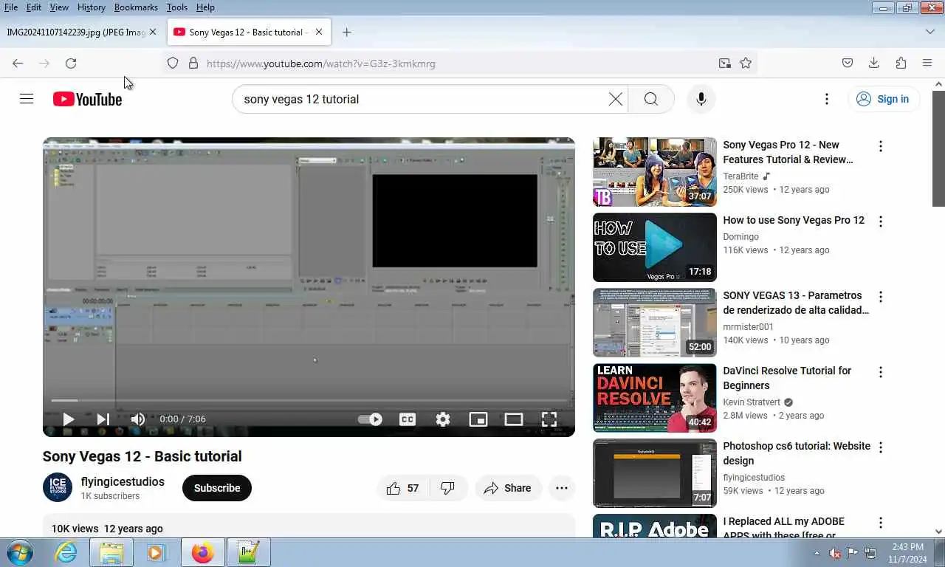This screenshot has width=945, height=567.
Task: Dislike the video with thumbs down
Action: [448, 488]
